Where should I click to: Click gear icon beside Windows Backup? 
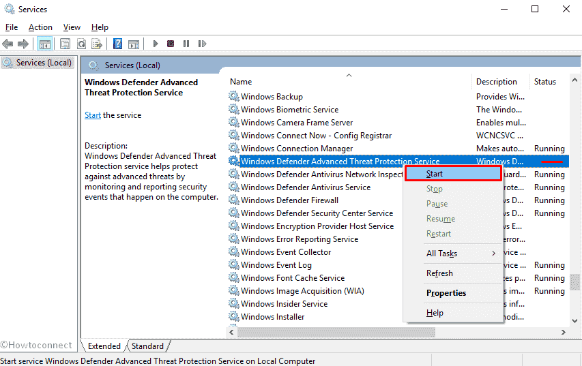click(x=233, y=96)
